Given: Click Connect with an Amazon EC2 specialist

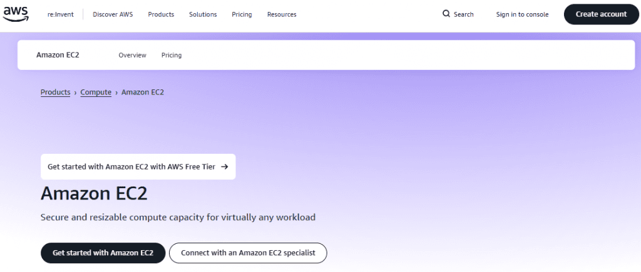Looking at the screenshot, I should tap(248, 253).
